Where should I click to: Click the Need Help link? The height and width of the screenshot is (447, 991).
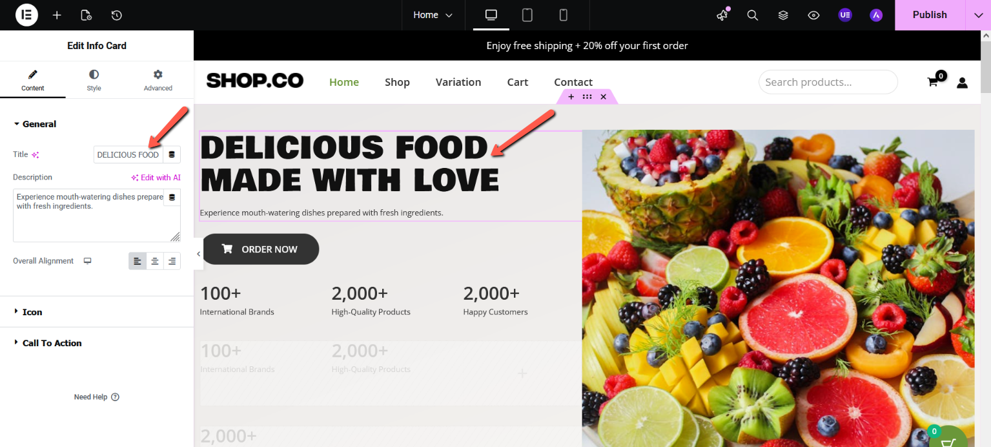click(x=97, y=397)
